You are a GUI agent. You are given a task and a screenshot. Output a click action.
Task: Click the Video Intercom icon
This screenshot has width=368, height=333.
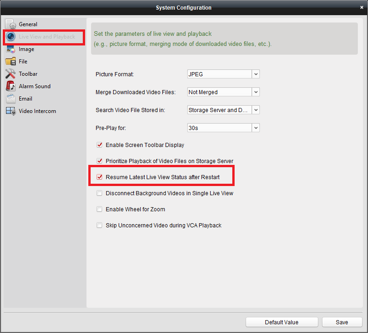click(x=11, y=111)
